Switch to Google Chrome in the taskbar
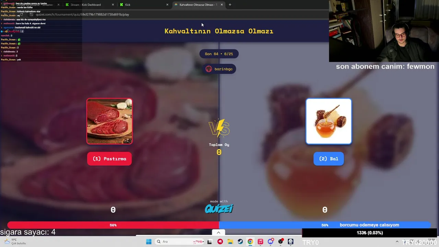Screen dimensions: 439x247 tap(250, 242)
